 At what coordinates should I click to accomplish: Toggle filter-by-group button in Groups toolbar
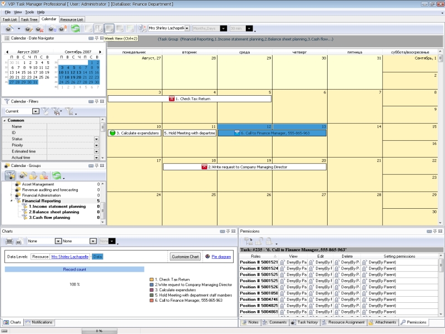(10, 175)
